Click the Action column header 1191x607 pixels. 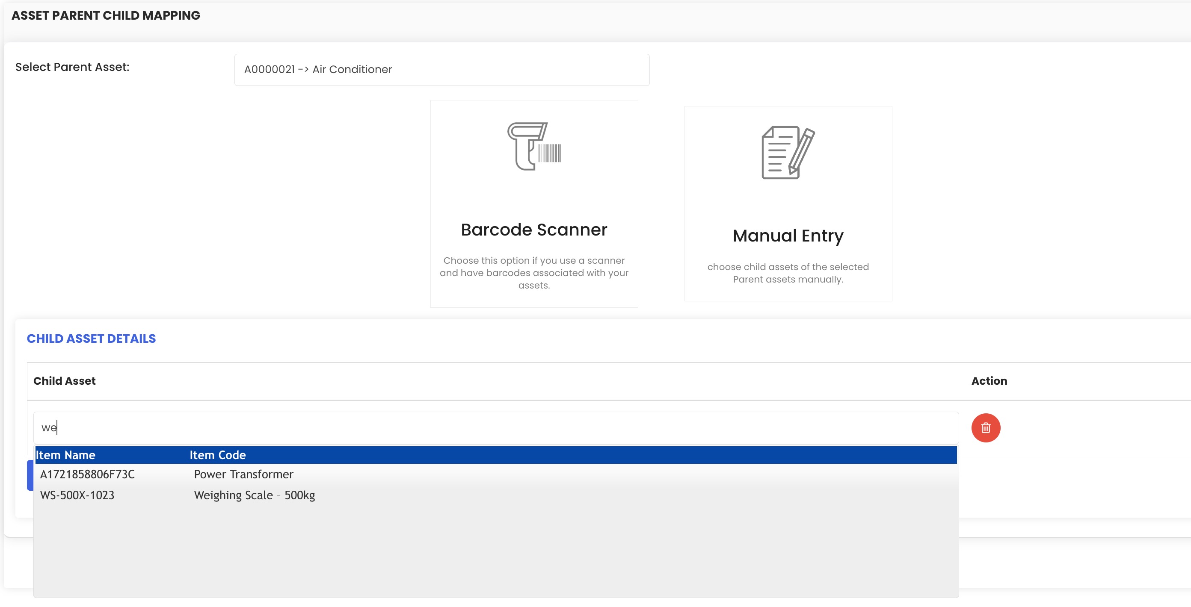pyautogui.click(x=989, y=380)
